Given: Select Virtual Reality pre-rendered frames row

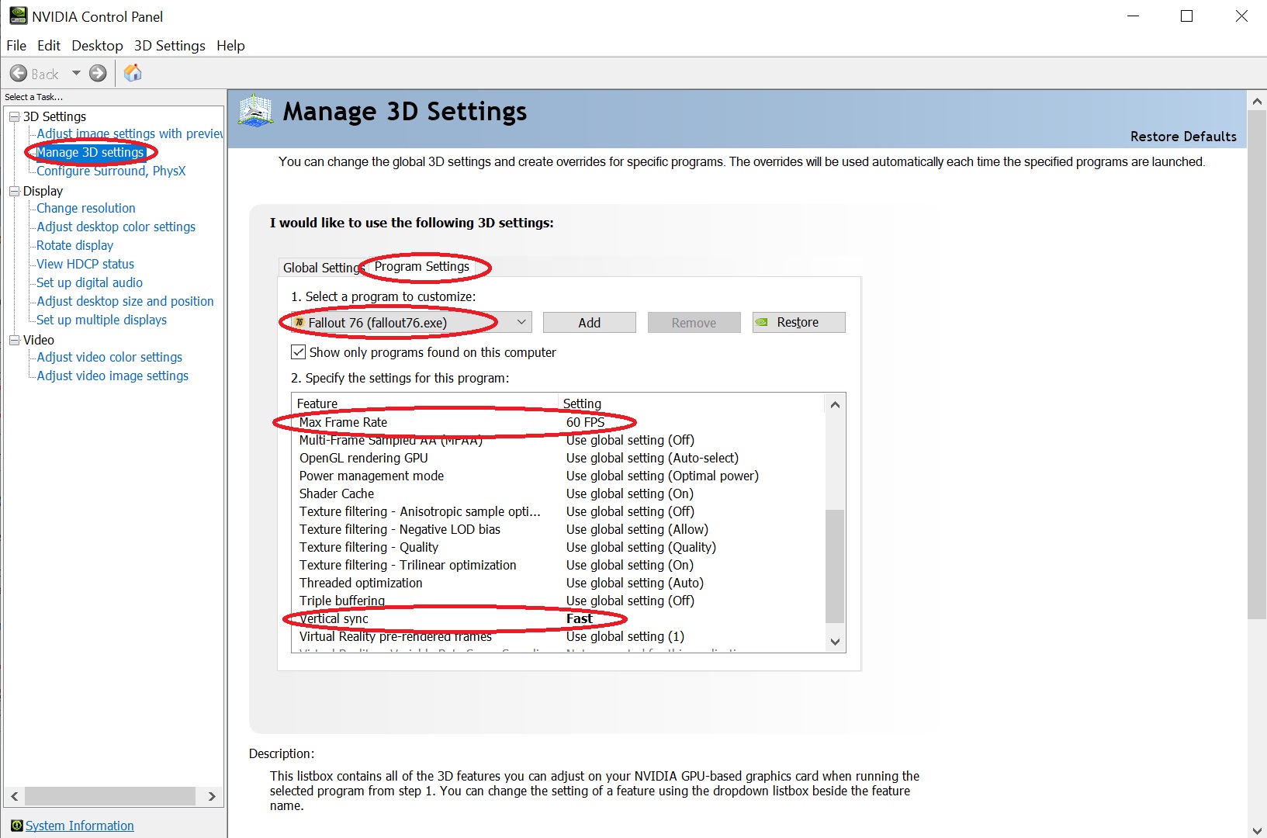Looking at the screenshot, I should point(559,636).
